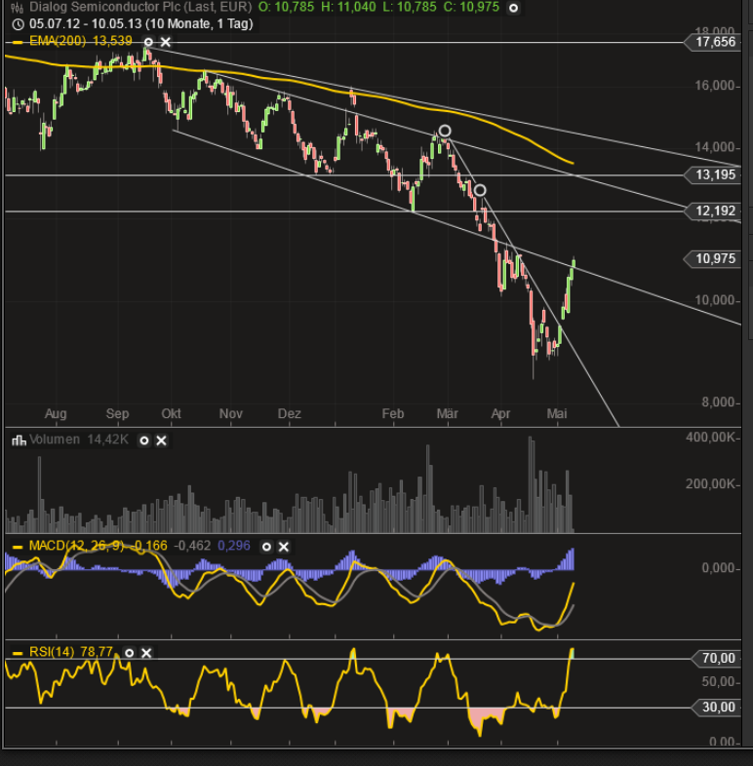This screenshot has width=753, height=766.
Task: Click the Mär month label on time axis
Action: click(448, 414)
